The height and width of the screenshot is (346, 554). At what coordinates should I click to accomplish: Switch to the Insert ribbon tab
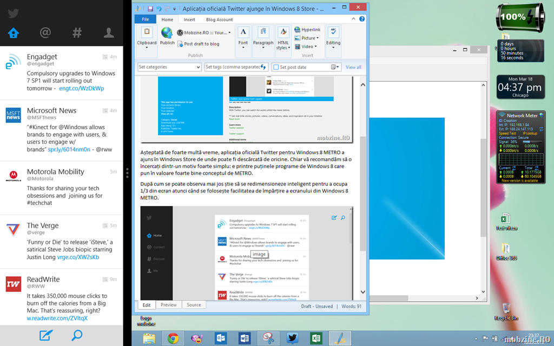tap(189, 19)
